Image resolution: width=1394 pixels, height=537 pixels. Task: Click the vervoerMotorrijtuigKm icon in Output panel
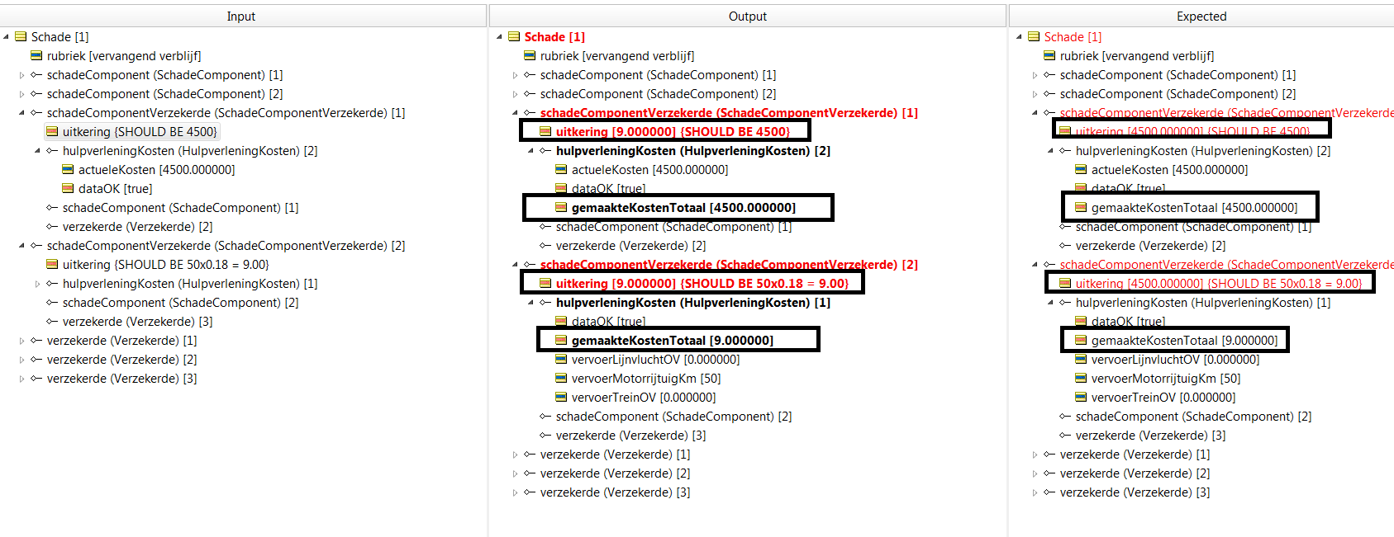(561, 378)
